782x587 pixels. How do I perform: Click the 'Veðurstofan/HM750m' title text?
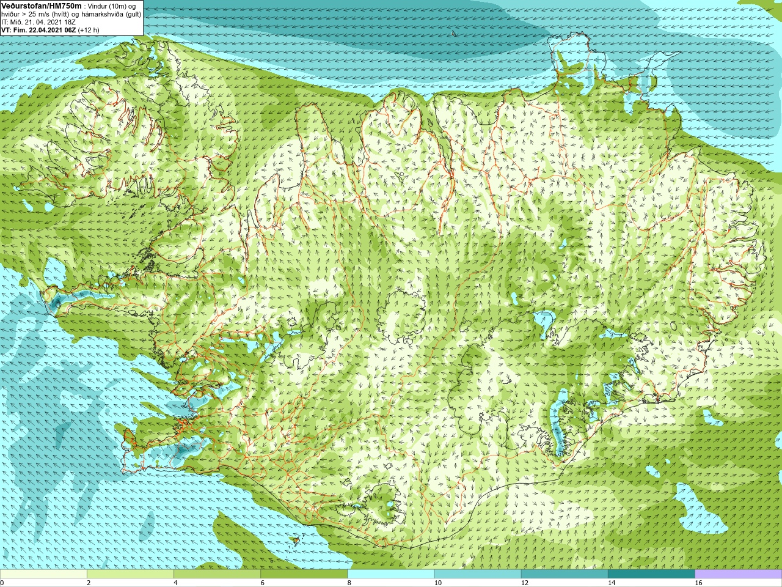click(x=41, y=6)
